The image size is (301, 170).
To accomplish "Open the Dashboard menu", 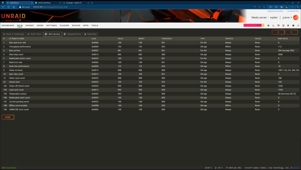I will coord(8,26).
